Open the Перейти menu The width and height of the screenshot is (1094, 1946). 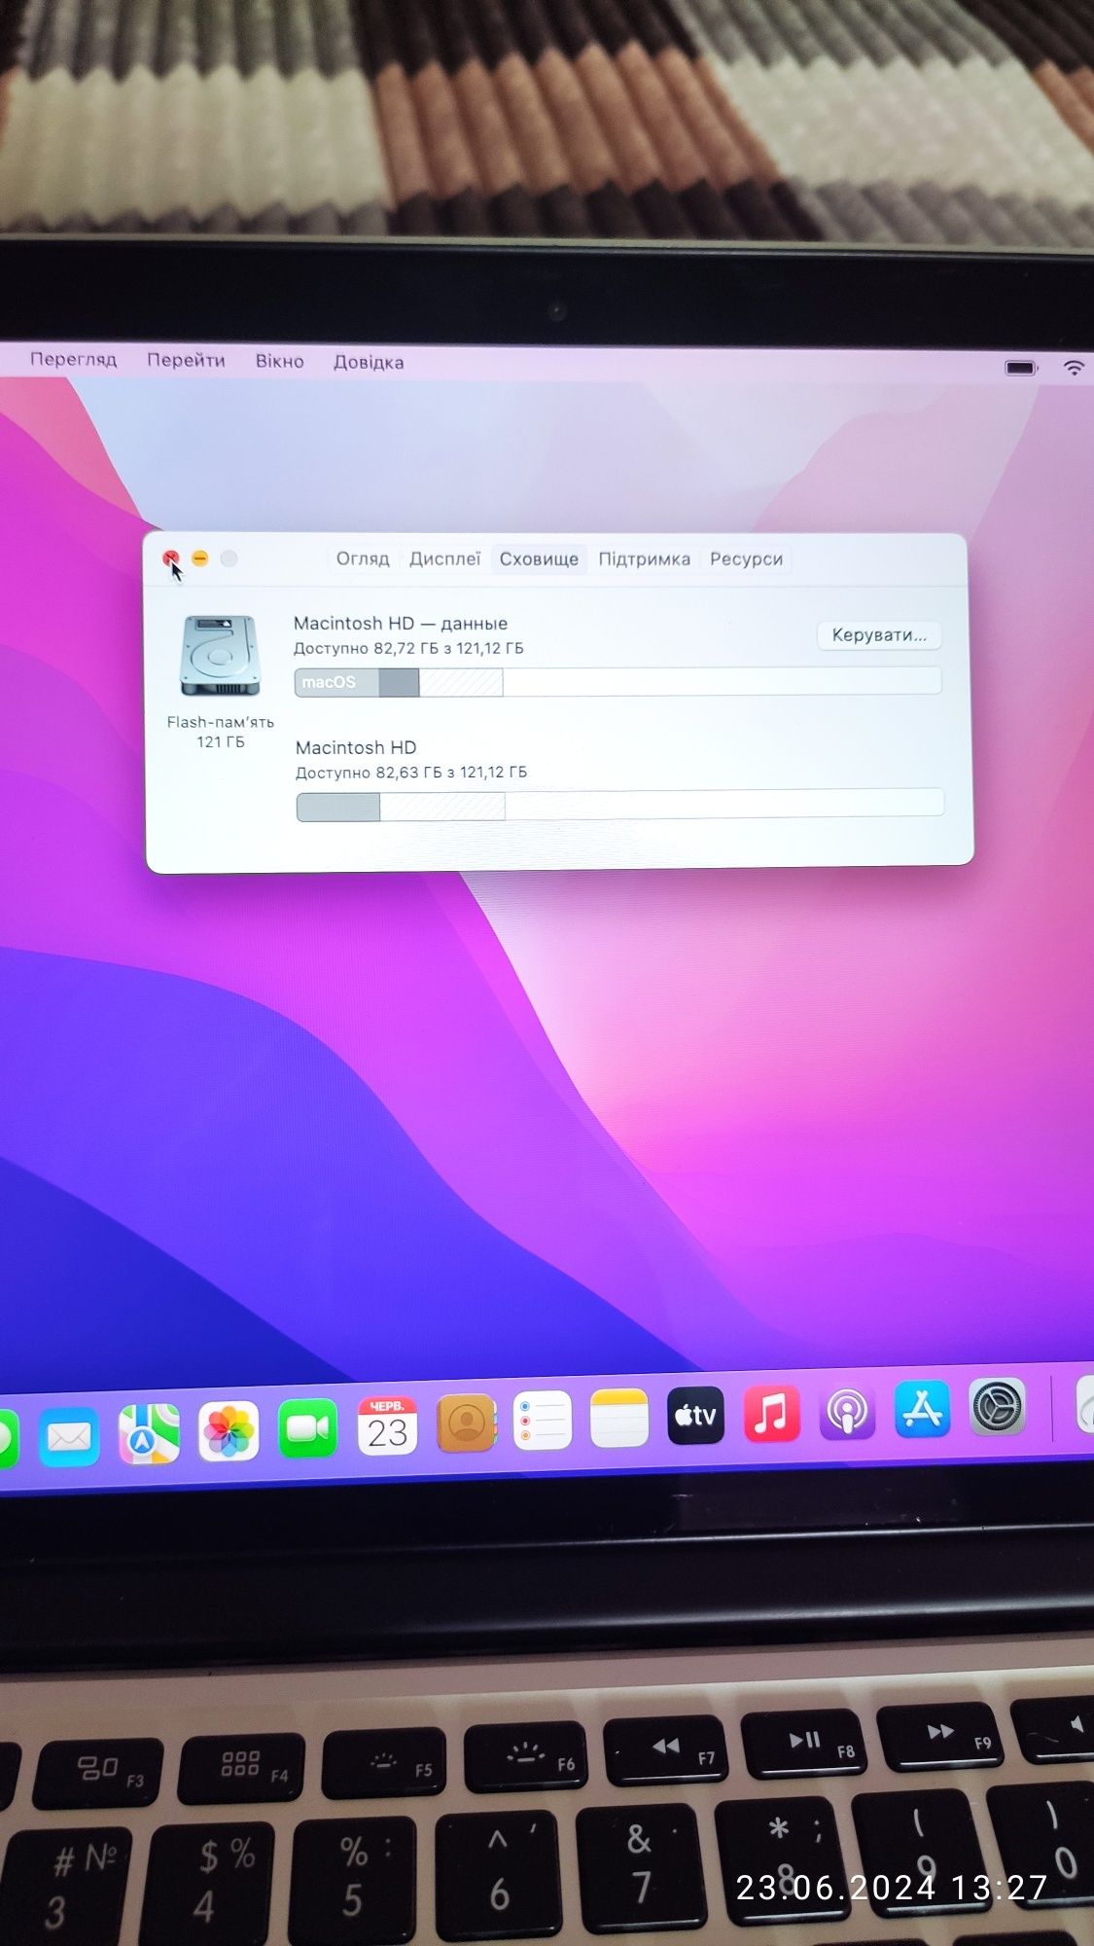click(x=186, y=360)
